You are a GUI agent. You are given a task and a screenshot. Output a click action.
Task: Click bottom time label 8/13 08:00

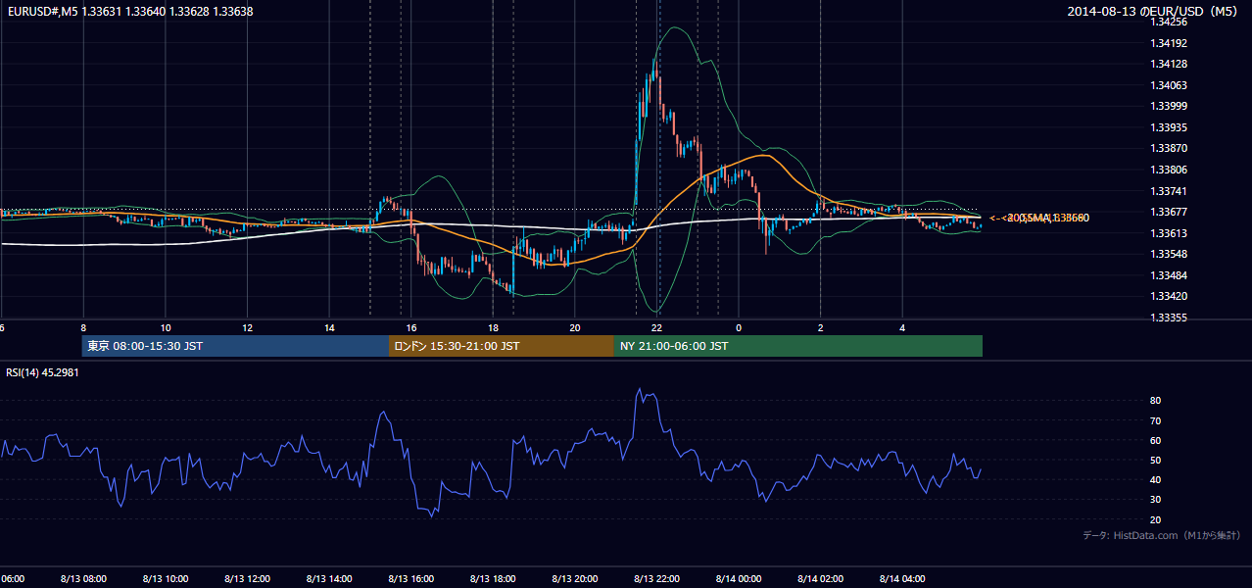click(82, 578)
